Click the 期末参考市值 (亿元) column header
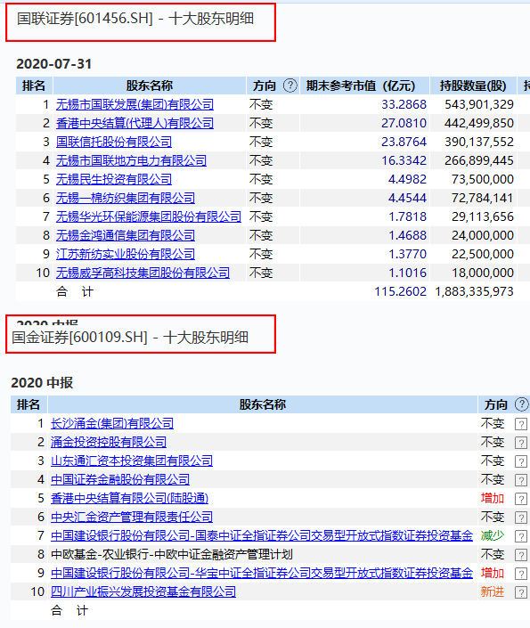530x628 pixels. [x=364, y=86]
